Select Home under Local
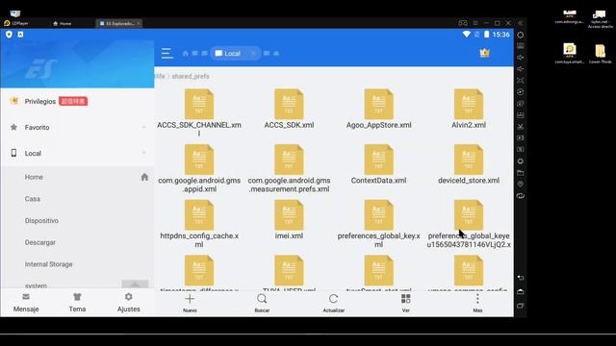 [34, 177]
